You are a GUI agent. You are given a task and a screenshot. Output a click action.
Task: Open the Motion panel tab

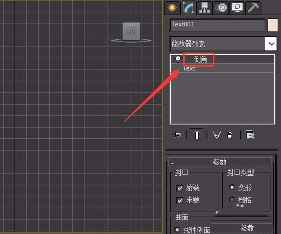tap(221, 8)
